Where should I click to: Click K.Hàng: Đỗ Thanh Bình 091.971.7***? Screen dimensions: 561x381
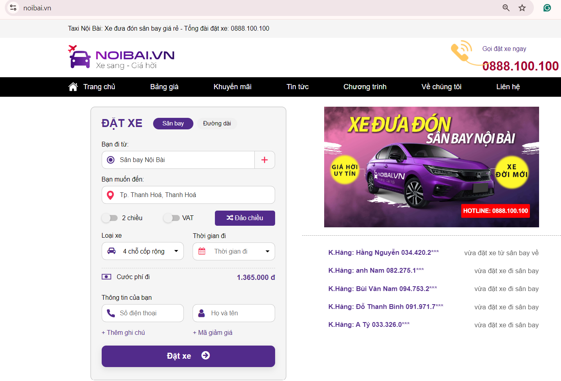tap(386, 307)
